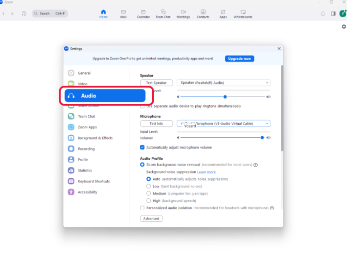Click the Search field
This screenshot has width=347, height=270.
(50, 13)
